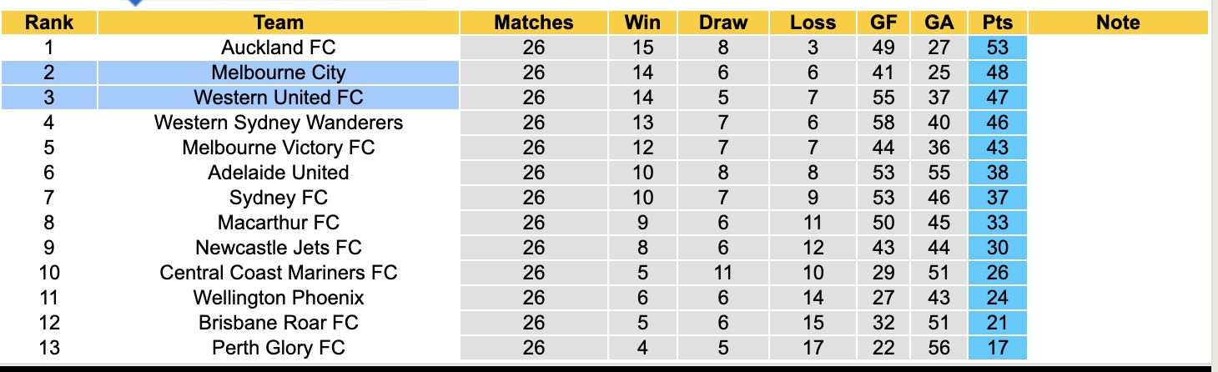The width and height of the screenshot is (1218, 372).
Task: Click the Win column header
Action: pos(642,23)
